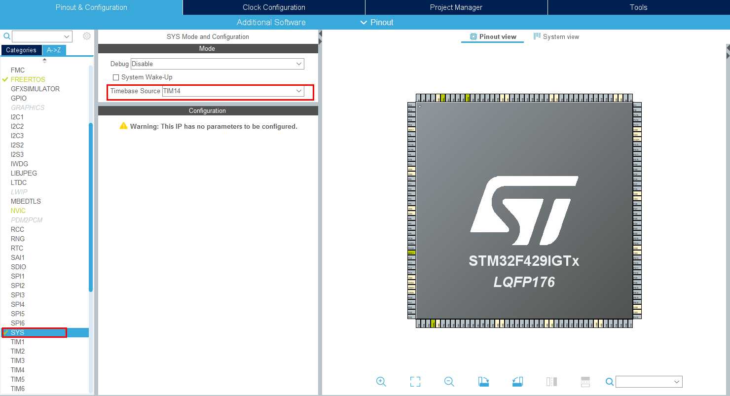Click the greyed vertical split view icon
Screen dimensions: 730x396
(551, 381)
